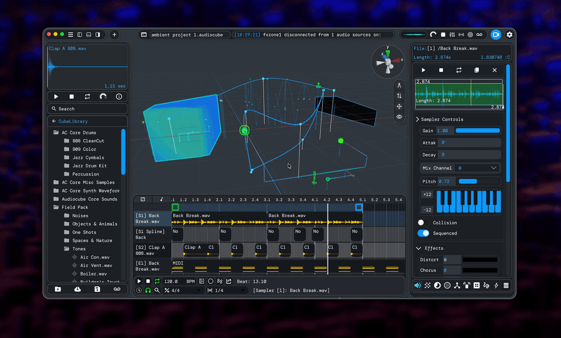Toggle the Collision switch off
Viewport: 561px width, 338px height.
[423, 222]
